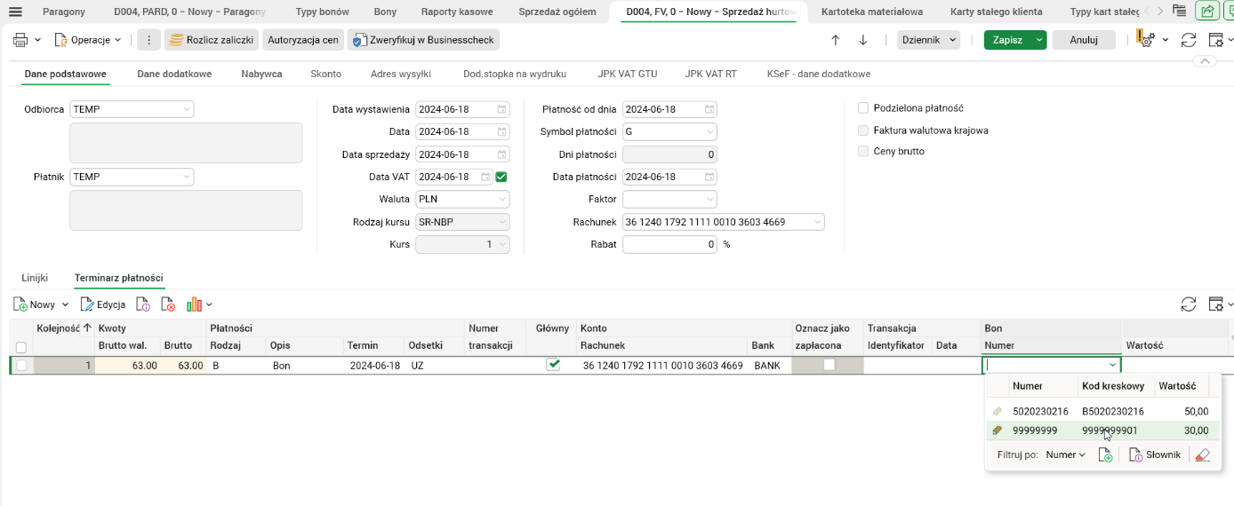
Task: Click the Rabat percent input field
Action: point(669,244)
